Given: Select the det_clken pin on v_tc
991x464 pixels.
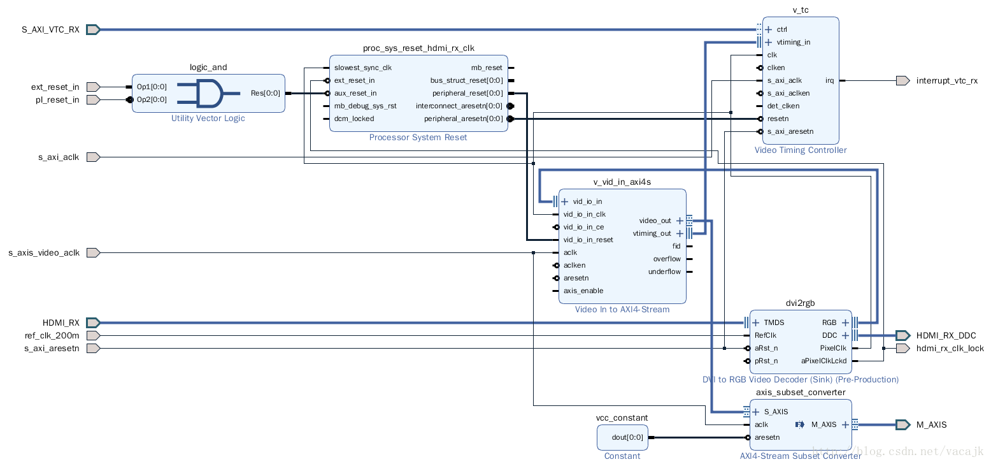Looking at the screenshot, I should tap(783, 106).
